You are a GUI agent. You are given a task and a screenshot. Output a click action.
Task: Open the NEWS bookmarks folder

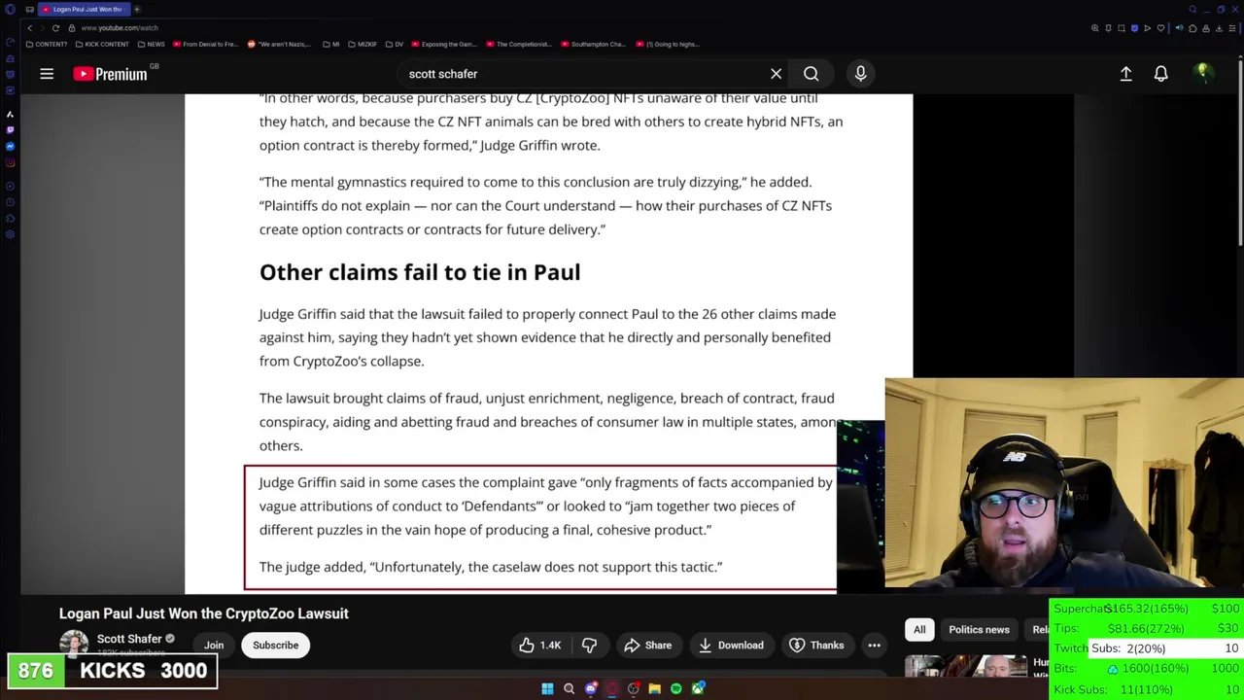point(152,44)
